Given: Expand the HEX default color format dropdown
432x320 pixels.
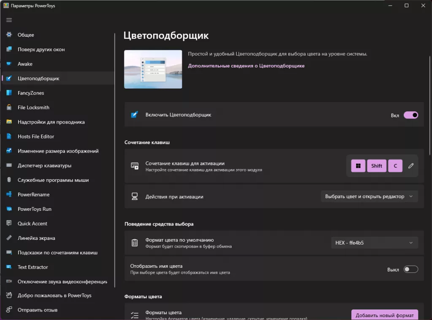Looking at the screenshot, I should [x=374, y=243].
